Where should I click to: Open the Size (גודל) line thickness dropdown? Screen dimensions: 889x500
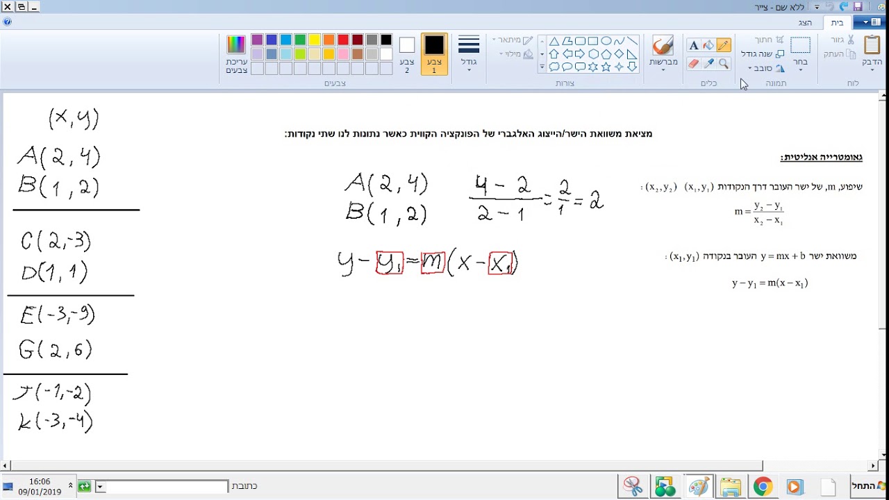pyautogui.click(x=469, y=54)
